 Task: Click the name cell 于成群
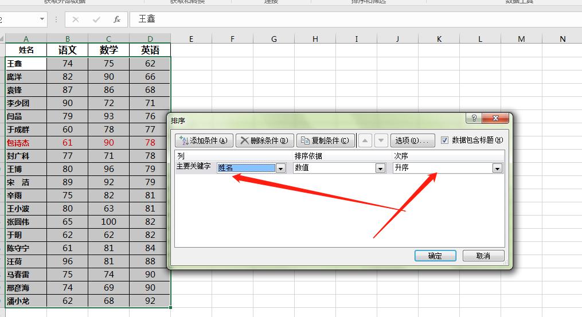click(x=26, y=130)
